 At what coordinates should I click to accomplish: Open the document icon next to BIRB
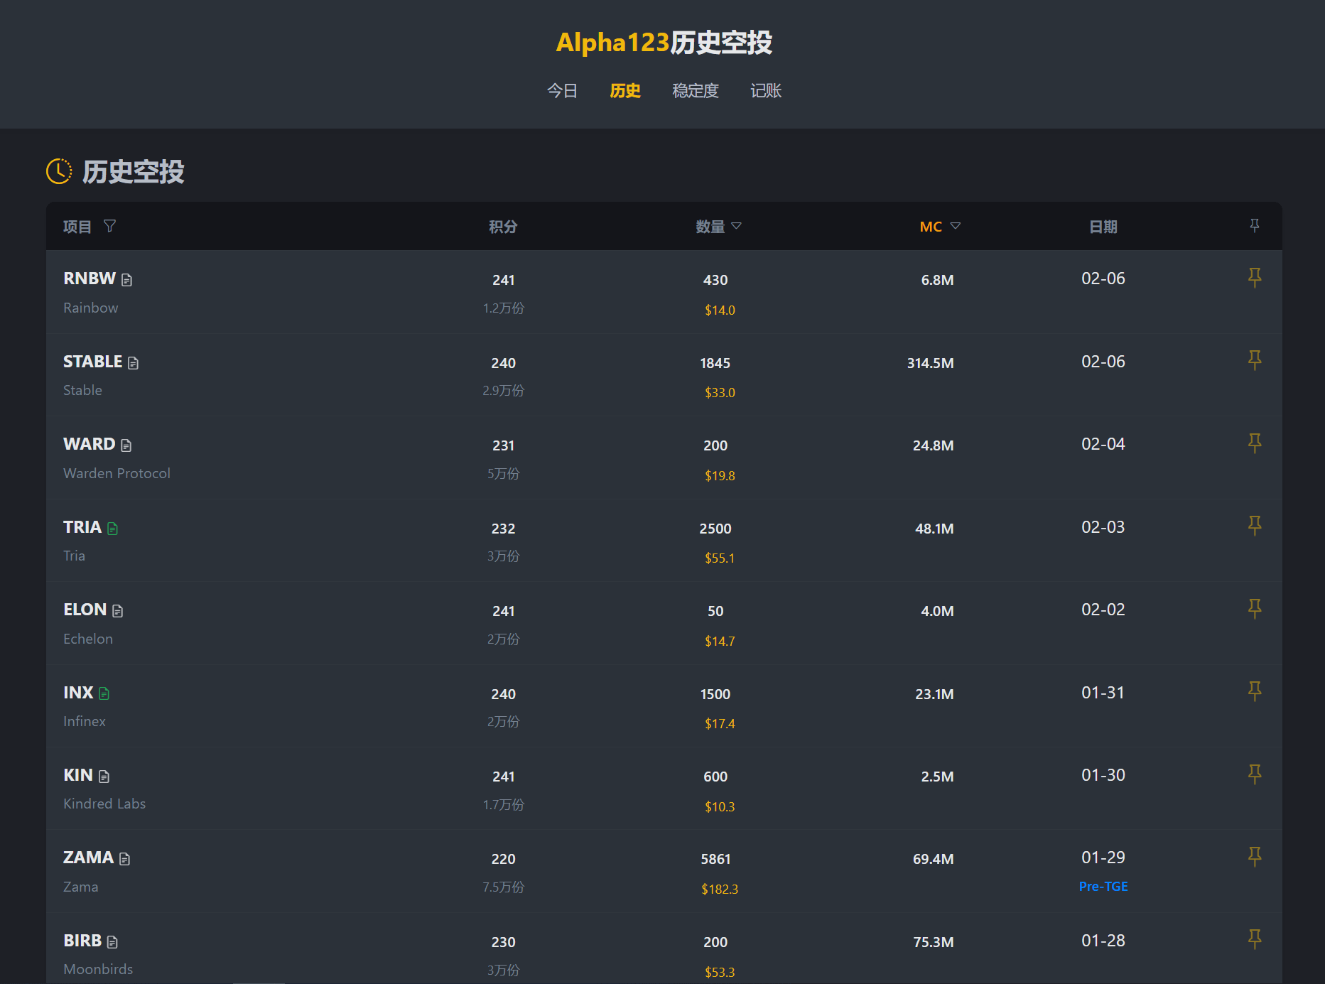point(112,942)
